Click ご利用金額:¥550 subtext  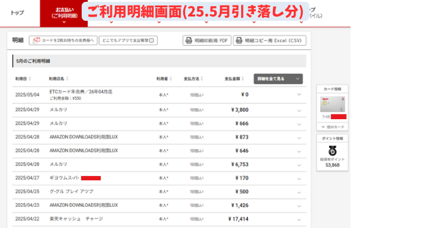coord(65,98)
